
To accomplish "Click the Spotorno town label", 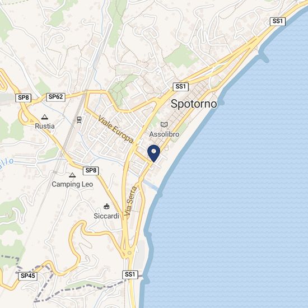I will (x=194, y=104).
